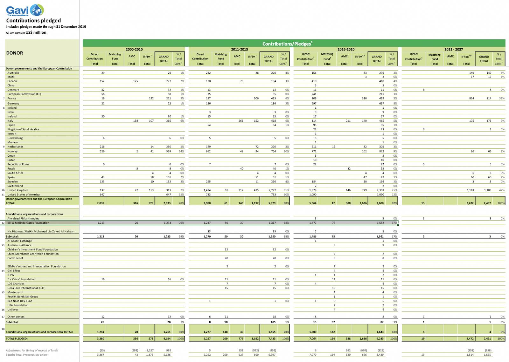
Task: Select the Girl Effect row label
Action: click(14, 271)
